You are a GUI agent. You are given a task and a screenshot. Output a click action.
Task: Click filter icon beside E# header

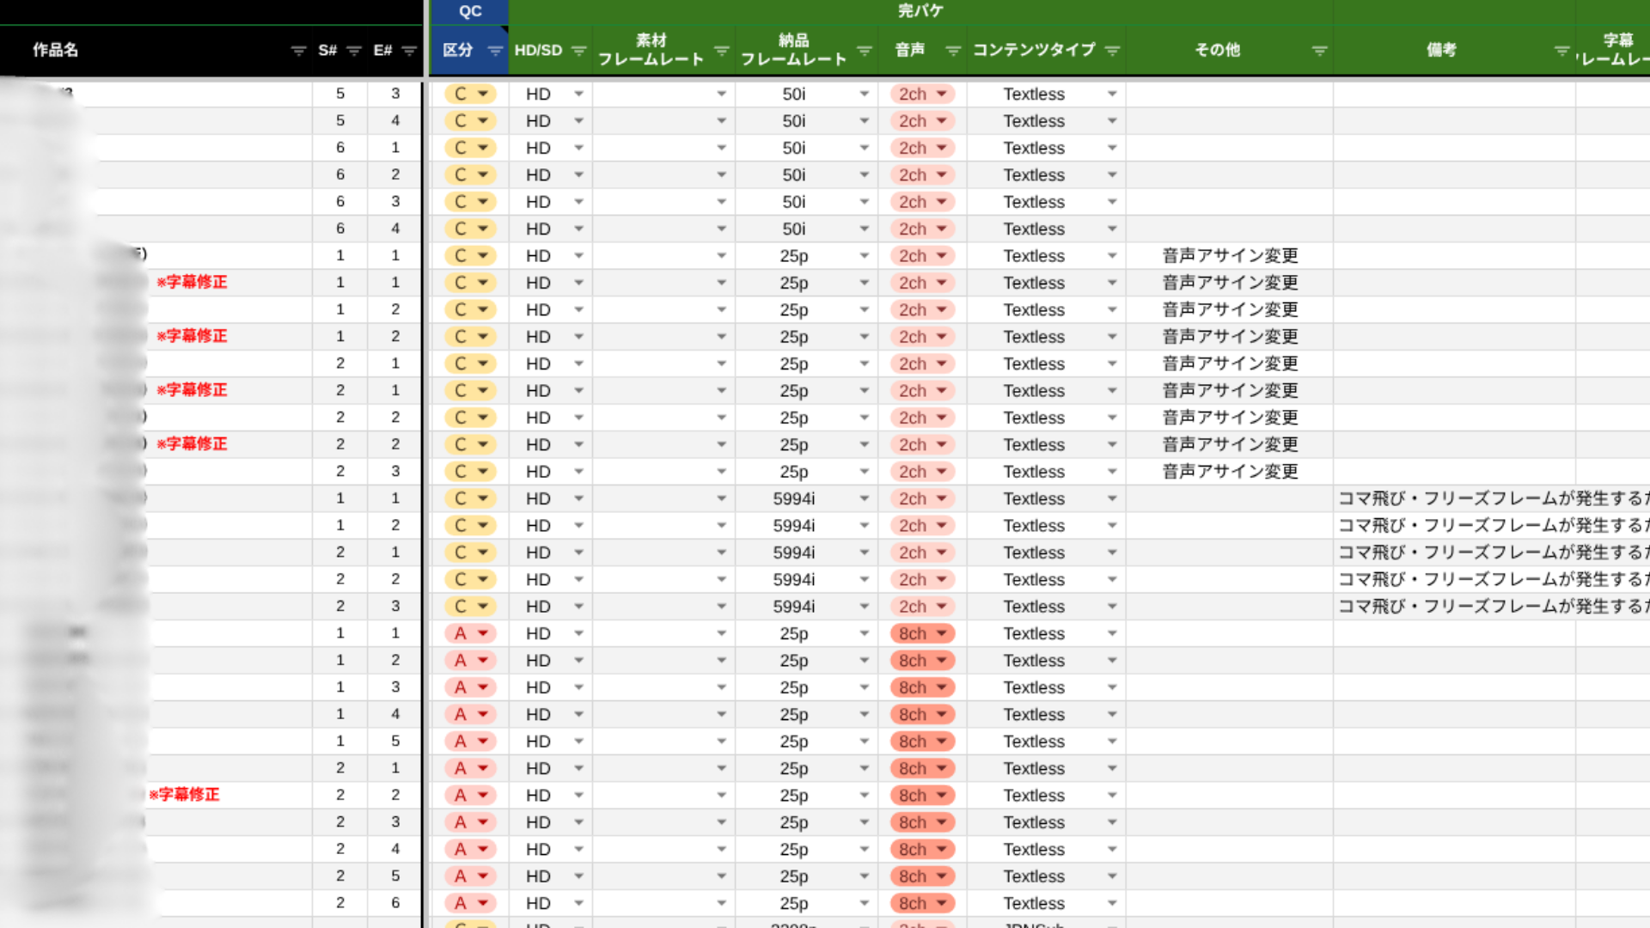[x=409, y=51]
